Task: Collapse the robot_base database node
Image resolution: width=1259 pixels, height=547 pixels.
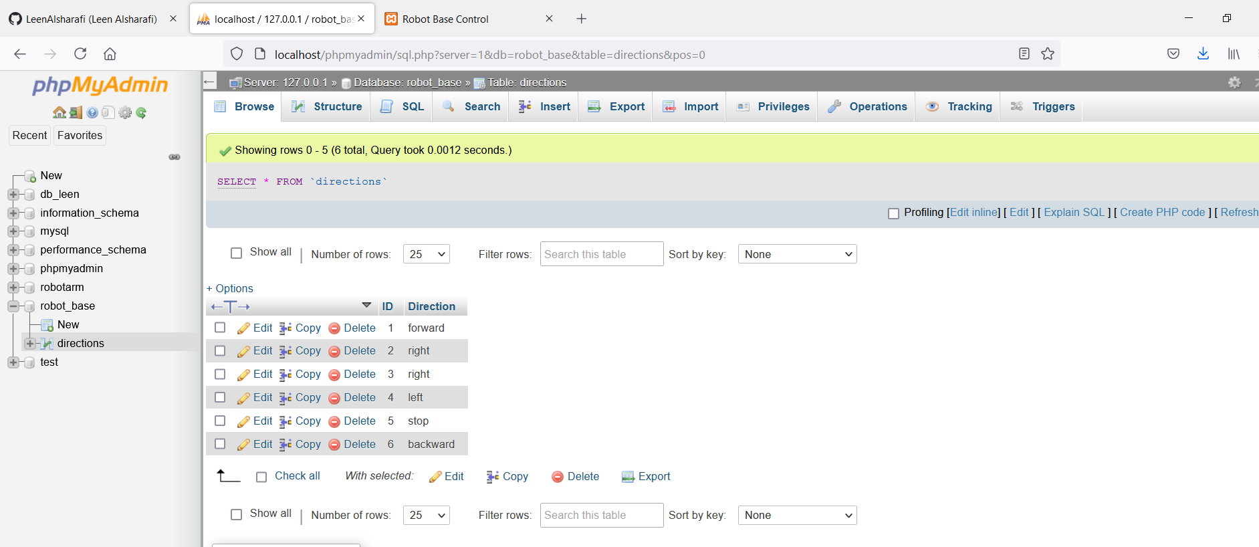Action: 13,306
